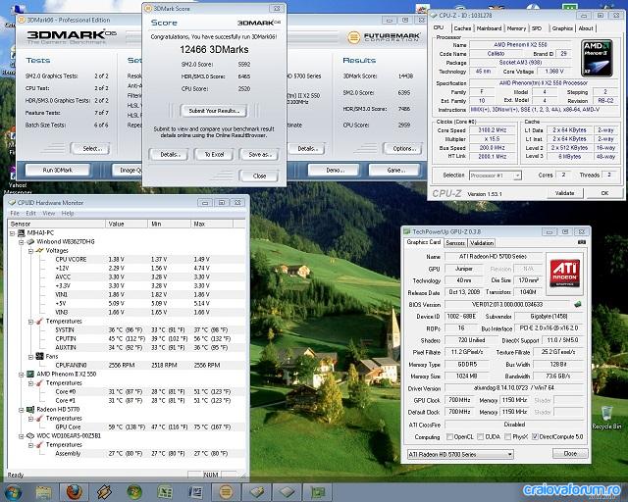Screen dimensions: 628x502
Task: Launch Winamp from the taskbar
Action: (x=104, y=491)
